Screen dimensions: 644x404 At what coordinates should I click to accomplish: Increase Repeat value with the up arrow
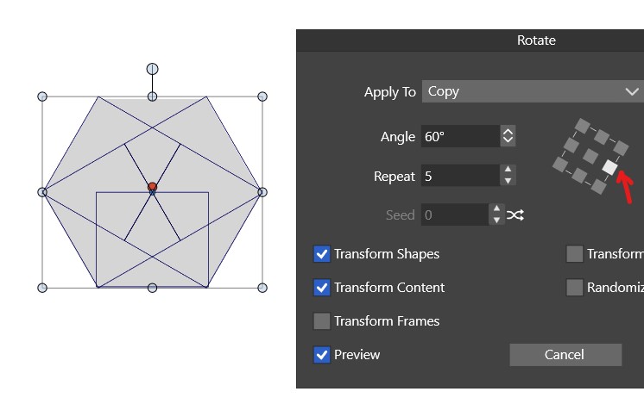point(508,170)
